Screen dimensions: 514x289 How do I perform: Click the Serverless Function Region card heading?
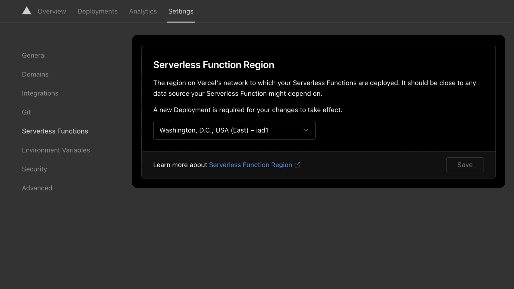[214, 65]
